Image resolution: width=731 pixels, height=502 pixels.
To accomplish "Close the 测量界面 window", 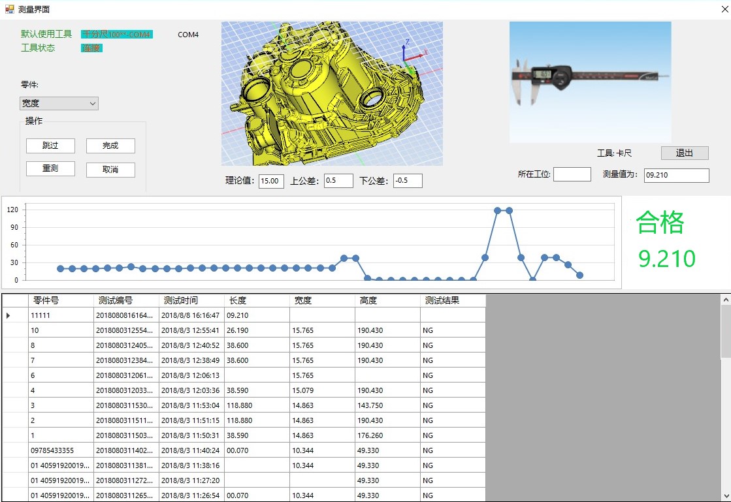I will [724, 9].
